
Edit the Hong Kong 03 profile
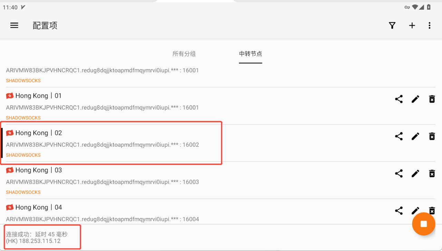[x=415, y=173]
